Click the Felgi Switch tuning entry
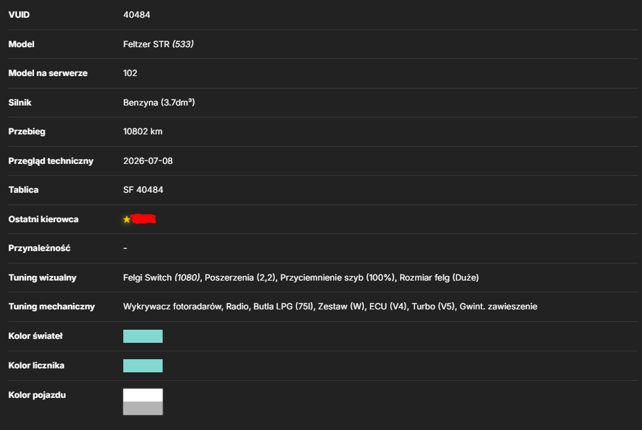Image resolution: width=642 pixels, height=430 pixels. click(162, 277)
